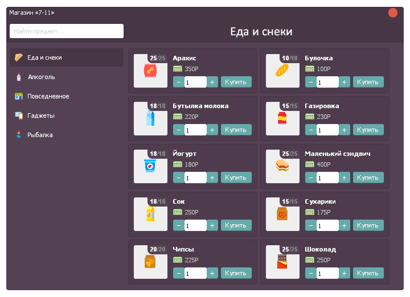Decrease Шоколад quantity with minus button
Screen dimensions: 410x297
point(310,273)
